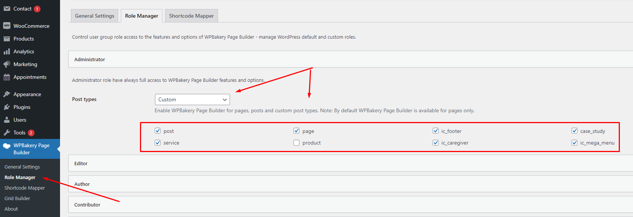
Task: Switch to the General Settings tab
Action: tap(95, 16)
